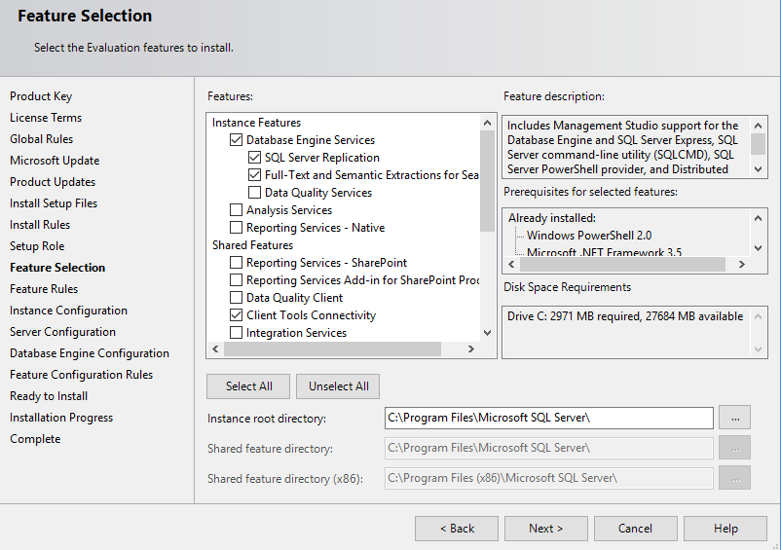Click the Unselect All button

[x=338, y=386]
